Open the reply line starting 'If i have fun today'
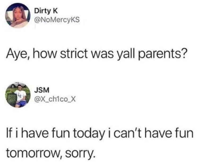 pyautogui.click(x=100, y=133)
